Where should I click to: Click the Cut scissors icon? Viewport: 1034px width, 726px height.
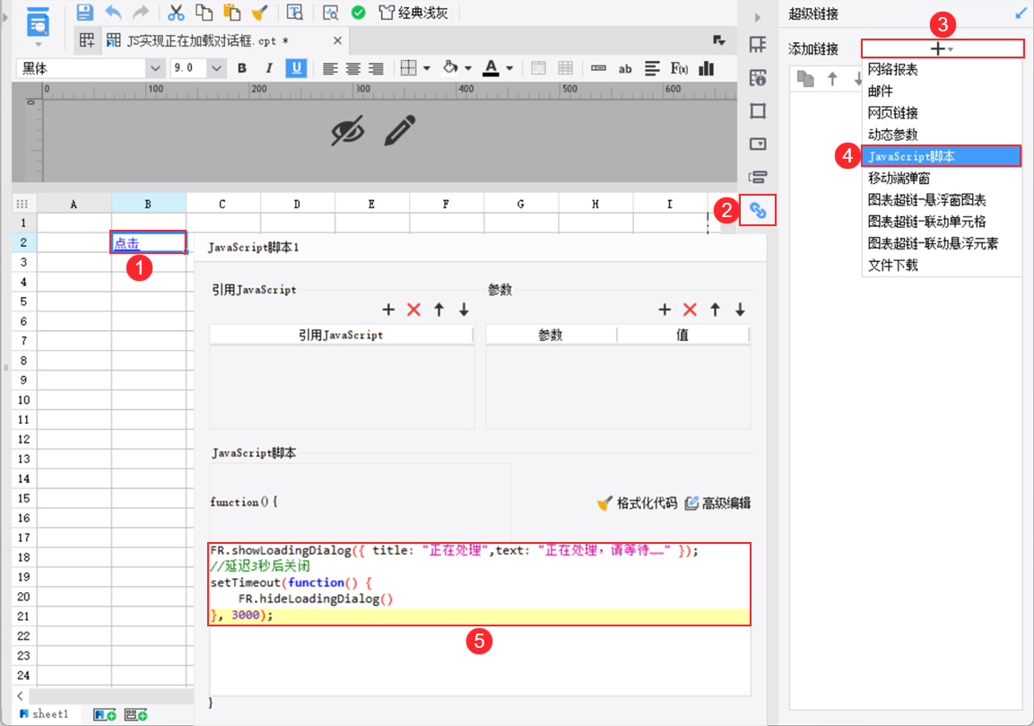[x=176, y=12]
